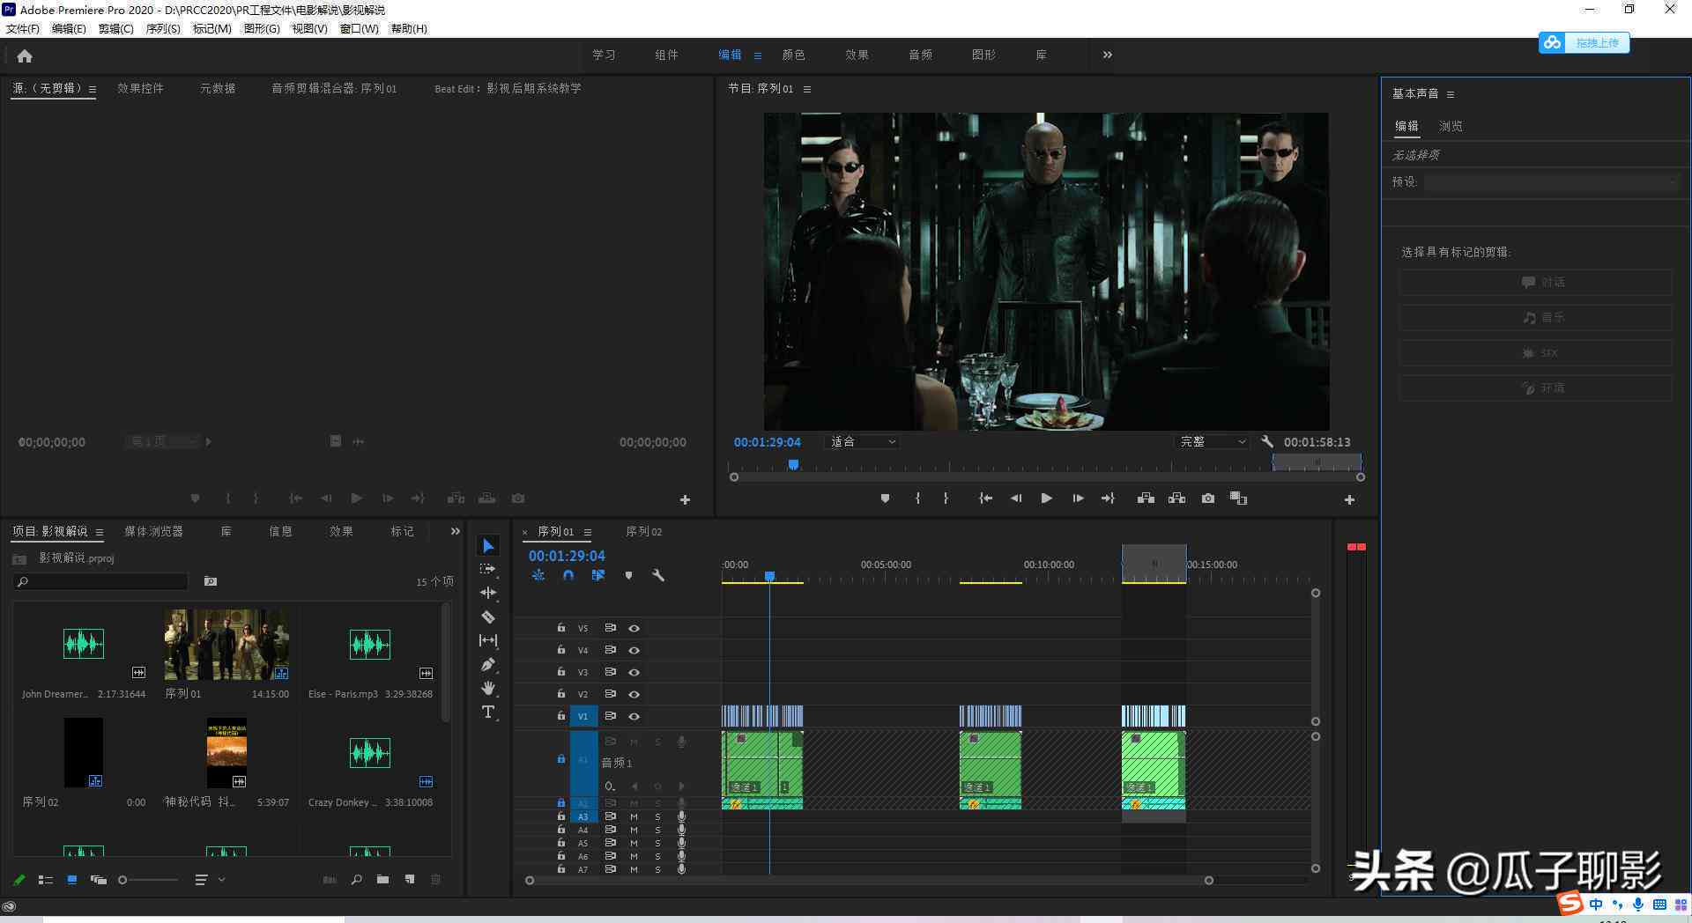Click the 环境 audio type button
This screenshot has height=923, width=1692.
[x=1535, y=388]
